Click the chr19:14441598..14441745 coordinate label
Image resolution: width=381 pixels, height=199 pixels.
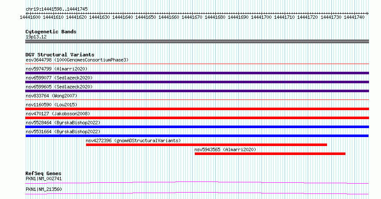(57, 9)
